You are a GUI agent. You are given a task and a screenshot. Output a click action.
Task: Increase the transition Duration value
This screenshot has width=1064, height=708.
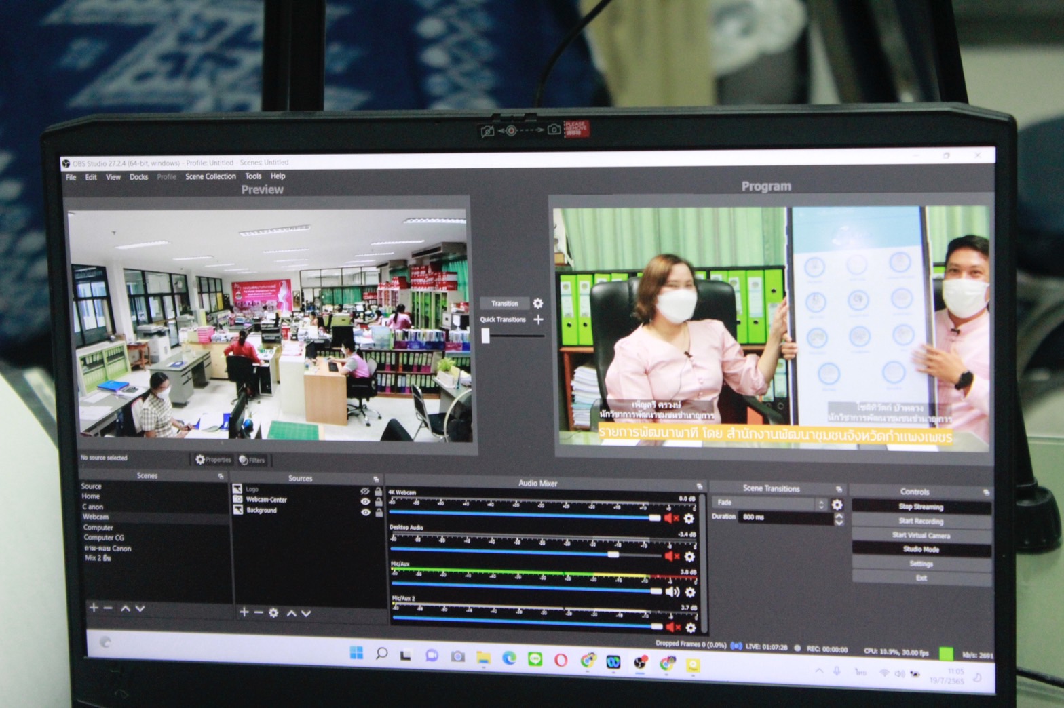(x=839, y=515)
